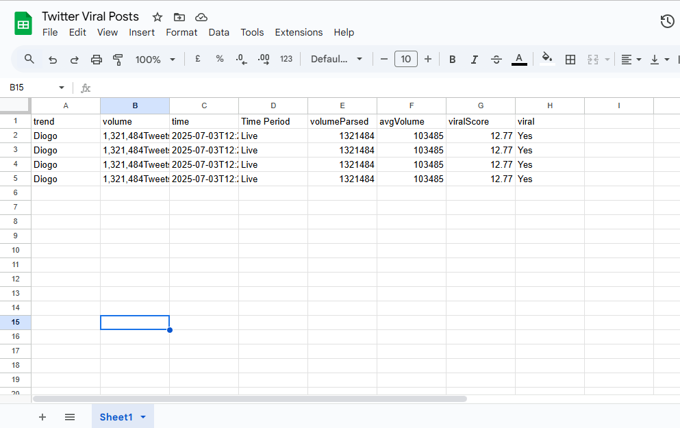The width and height of the screenshot is (680, 428).
Task: Click the formula bar fx icon
Action: [86, 88]
